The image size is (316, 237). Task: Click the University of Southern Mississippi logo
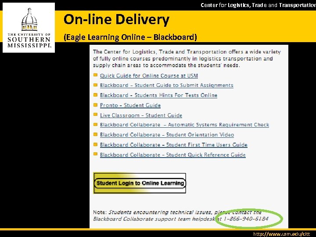[29, 28]
